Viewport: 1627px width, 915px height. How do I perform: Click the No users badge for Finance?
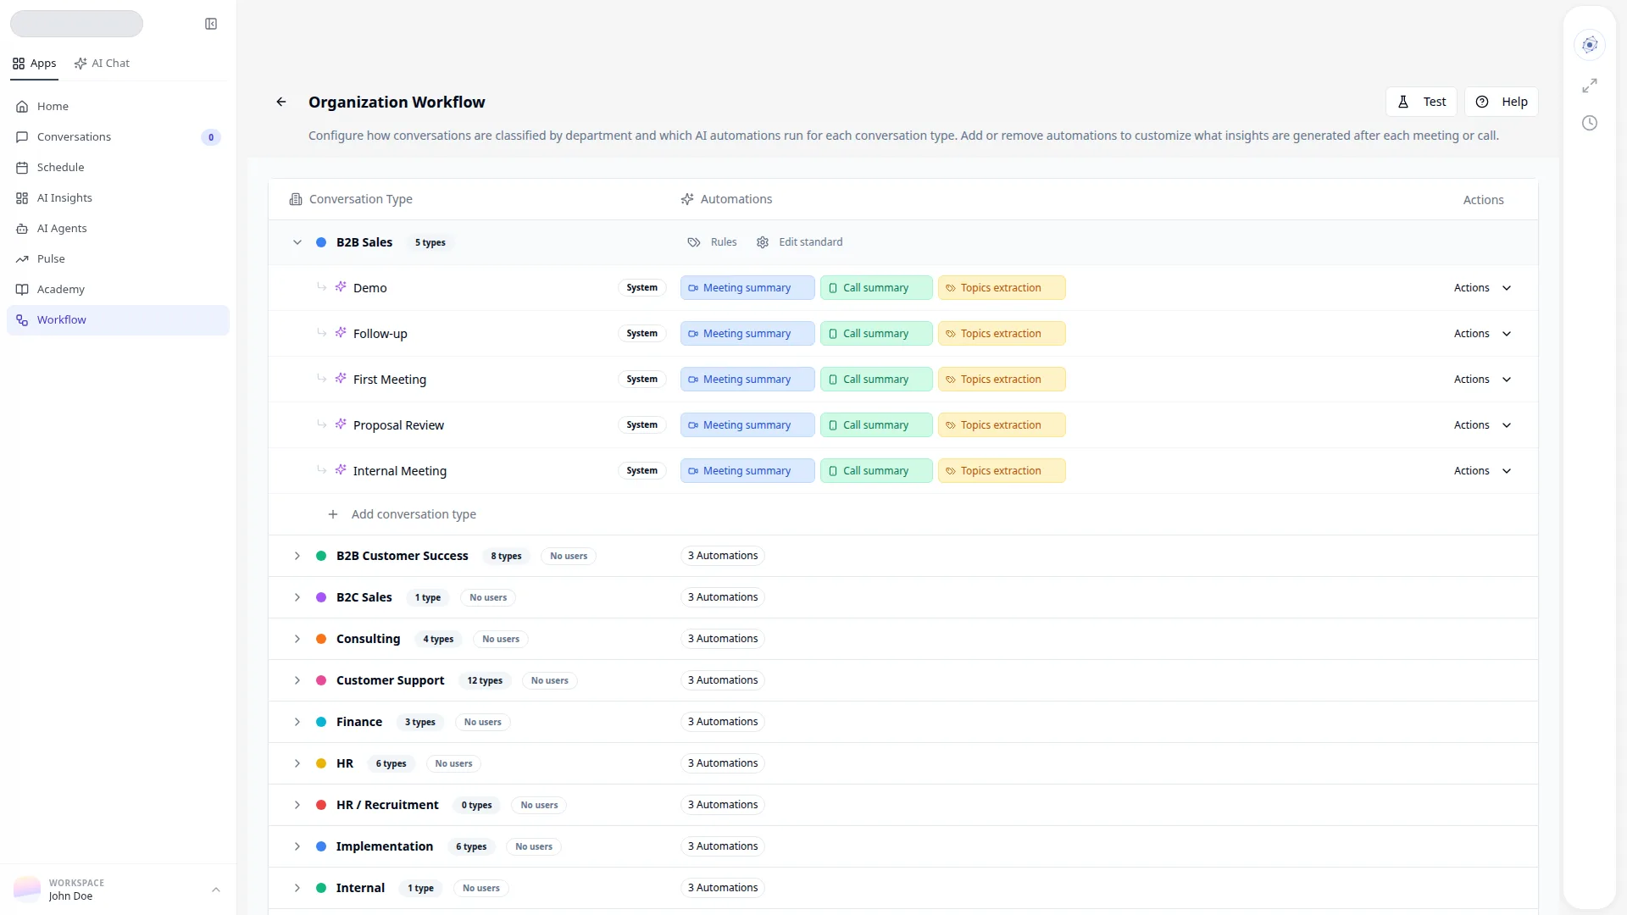[482, 723]
